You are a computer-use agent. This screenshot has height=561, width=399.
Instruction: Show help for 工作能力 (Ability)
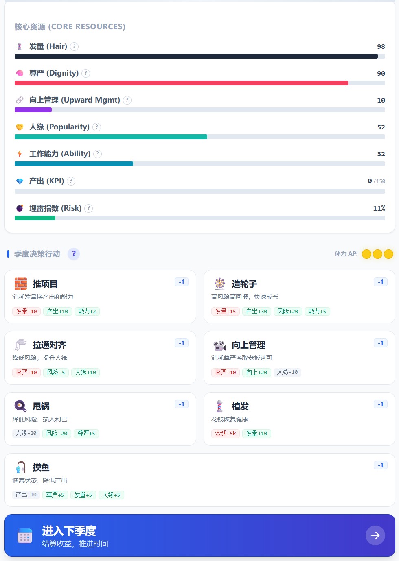pyautogui.click(x=97, y=154)
